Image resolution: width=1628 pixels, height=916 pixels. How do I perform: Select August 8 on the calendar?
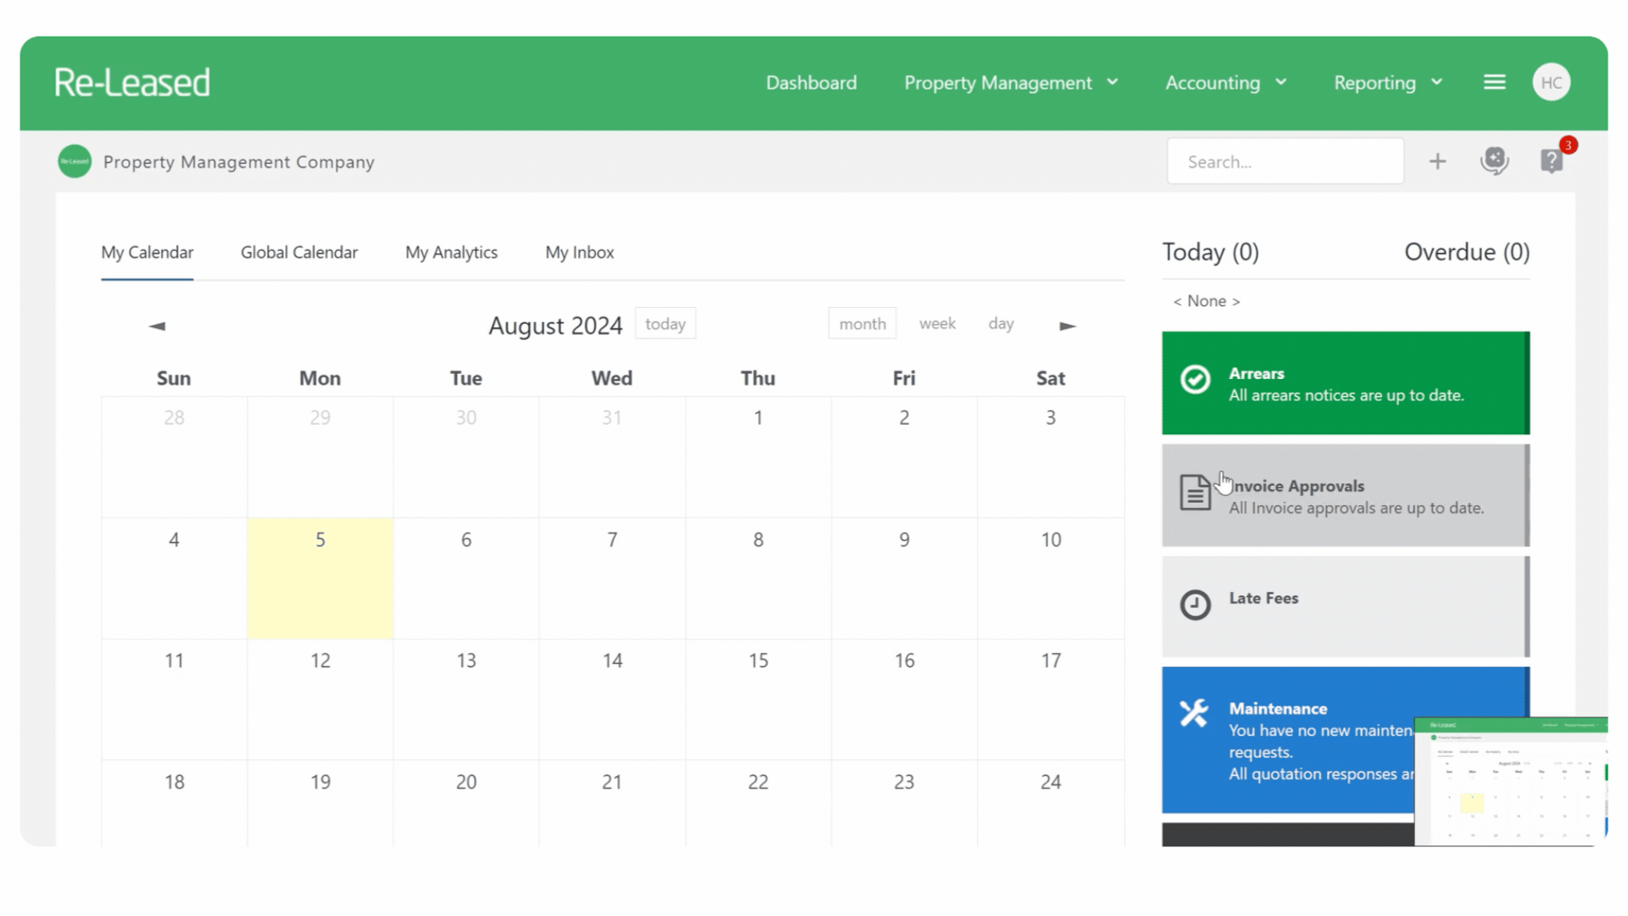758,578
